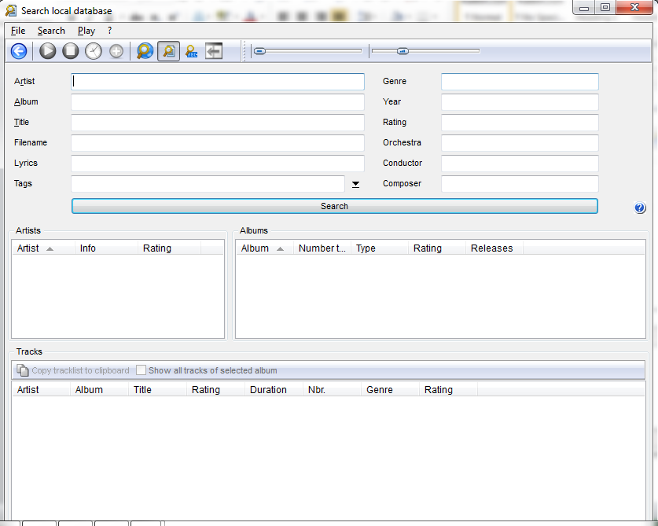Click the clock icon in toolbar
Image resolution: width=658 pixels, height=526 pixels.
point(94,51)
